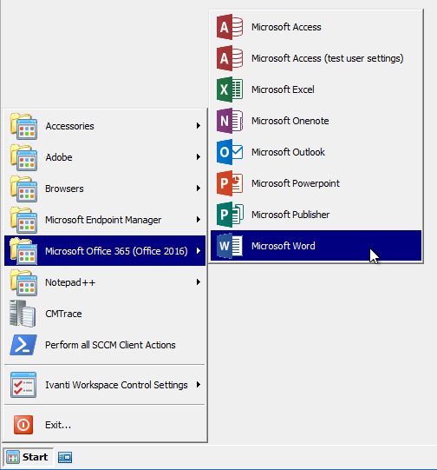Screen dimensions: 437x470
Task: Click the Microsoft Endpoint Manager folder icon
Action: click(x=23, y=220)
